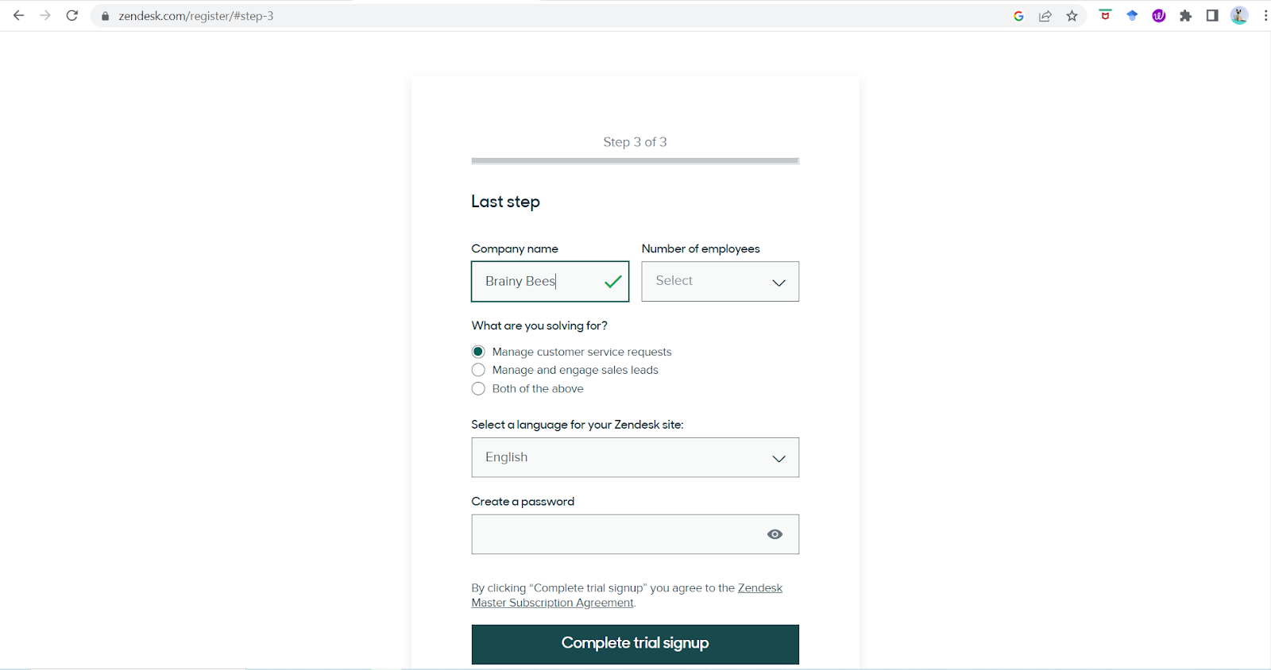Open the Zendesk Master Subscription Agreement link
Viewport: 1271px width, 670px height.
(553, 603)
